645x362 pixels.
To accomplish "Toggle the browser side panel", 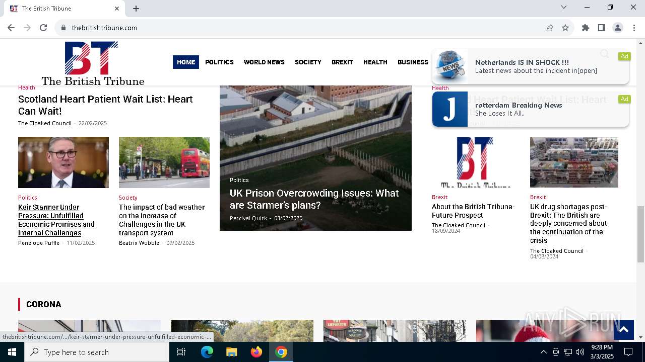I will [602, 28].
